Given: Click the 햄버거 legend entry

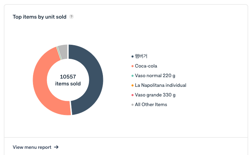Looking at the screenshot, I should [139, 56].
